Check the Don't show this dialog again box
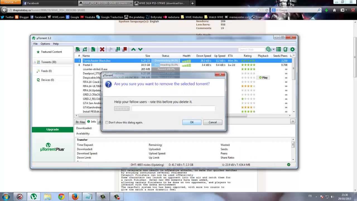Image resolution: width=357 pixels, height=201 pixels. coord(107,123)
